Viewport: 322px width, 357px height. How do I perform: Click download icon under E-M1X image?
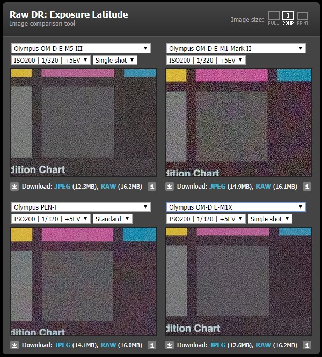pos(170,345)
